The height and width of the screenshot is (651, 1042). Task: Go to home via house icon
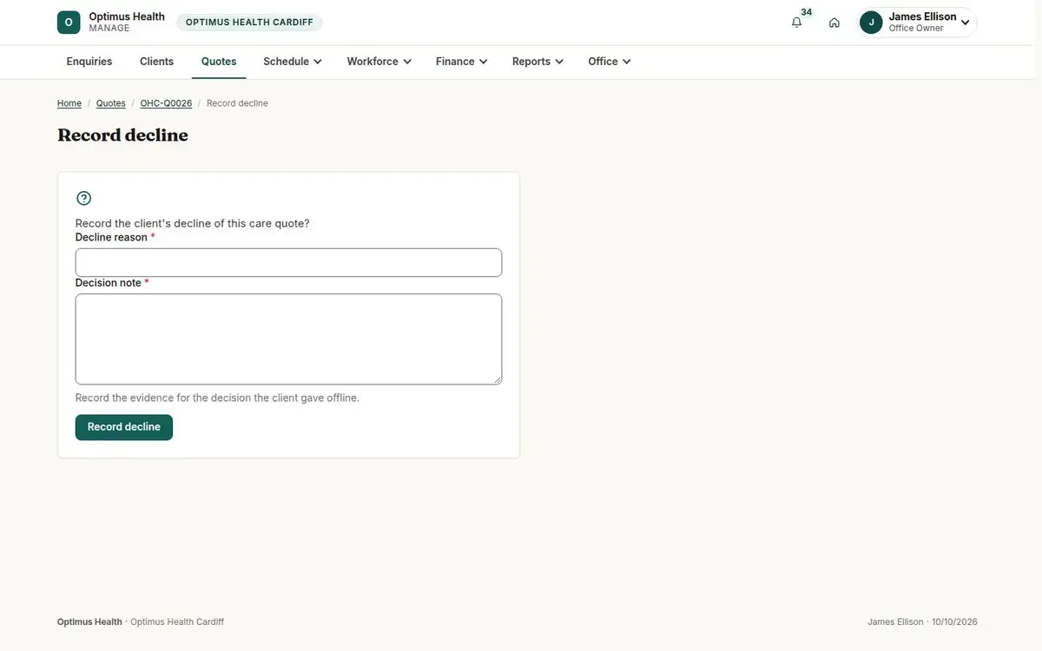834,23
